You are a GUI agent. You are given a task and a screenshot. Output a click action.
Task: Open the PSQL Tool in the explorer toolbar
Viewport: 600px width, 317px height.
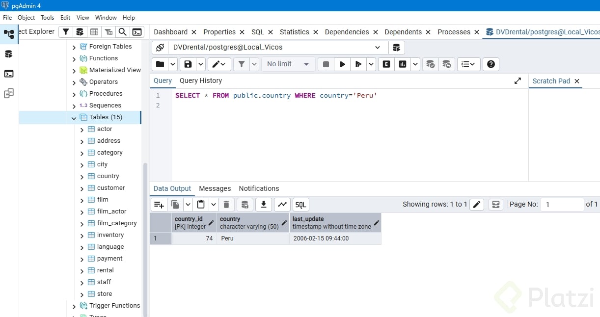(x=137, y=32)
